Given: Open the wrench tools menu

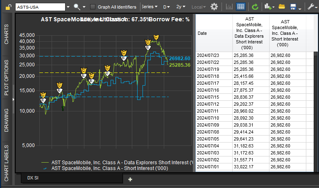Looking at the screenshot, I should click(311, 7).
